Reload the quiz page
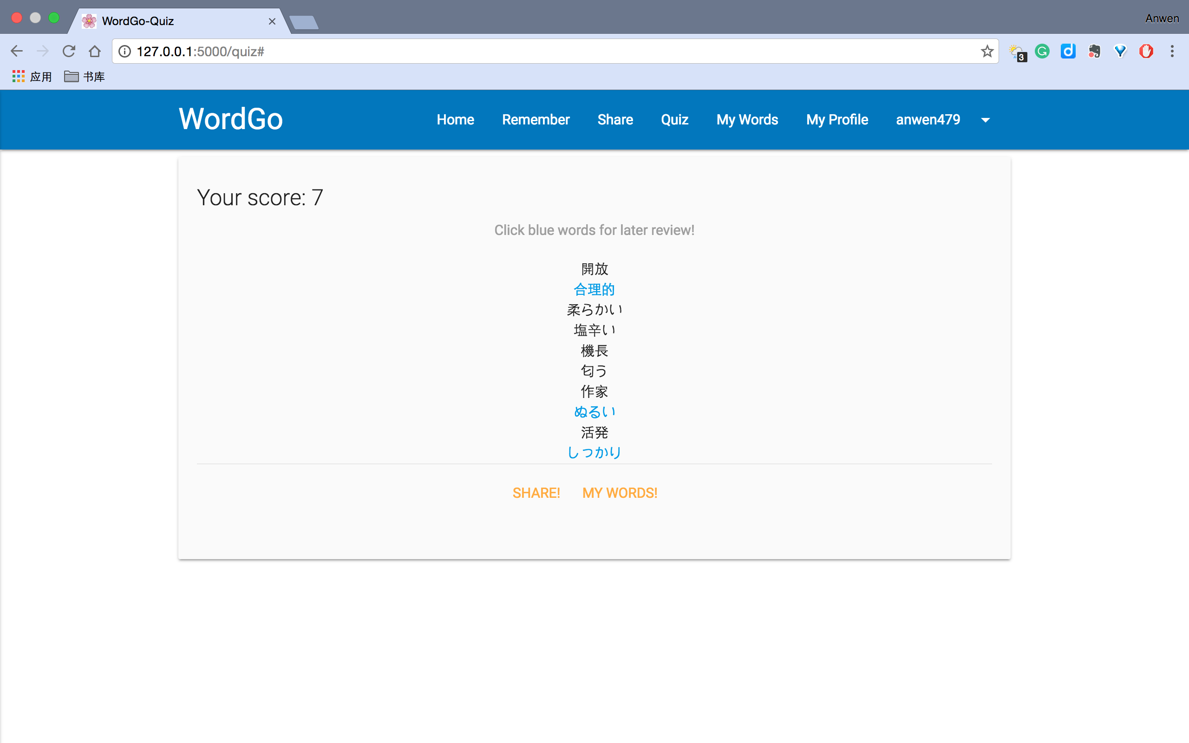The height and width of the screenshot is (743, 1189). [x=69, y=51]
